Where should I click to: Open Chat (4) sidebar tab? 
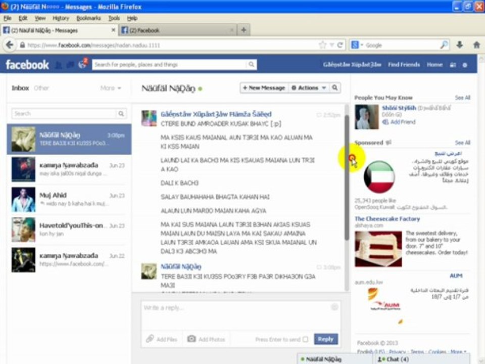click(422, 359)
